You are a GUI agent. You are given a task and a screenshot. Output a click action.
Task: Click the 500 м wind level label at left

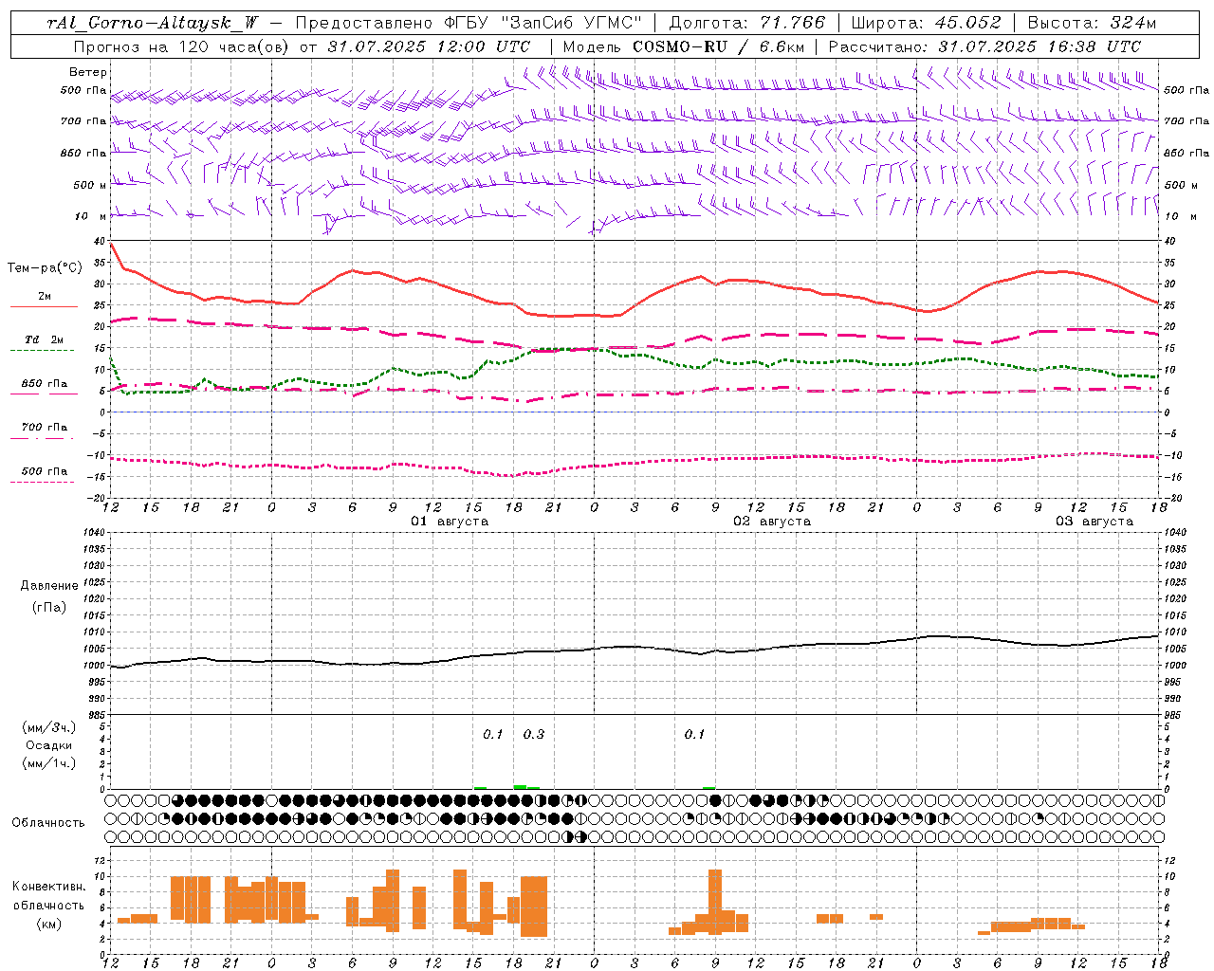click(91, 185)
